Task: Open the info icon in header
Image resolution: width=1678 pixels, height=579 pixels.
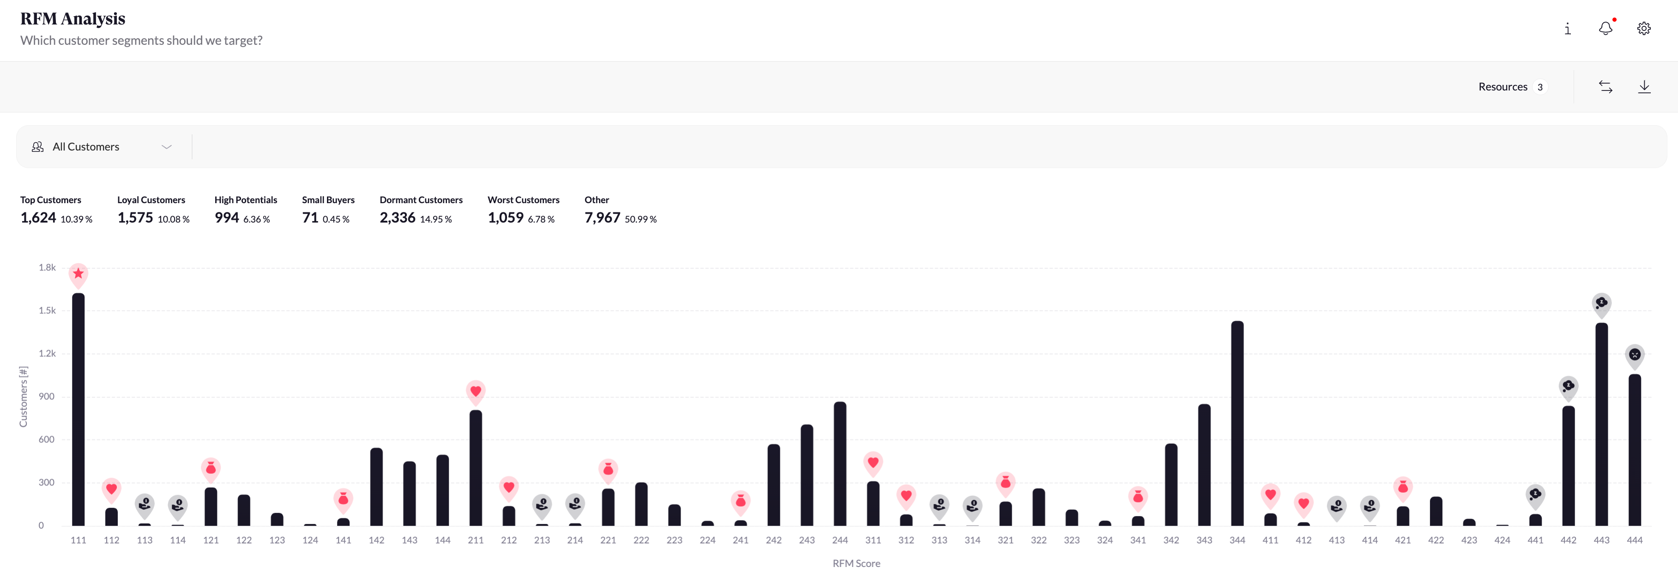Action: coord(1567,29)
